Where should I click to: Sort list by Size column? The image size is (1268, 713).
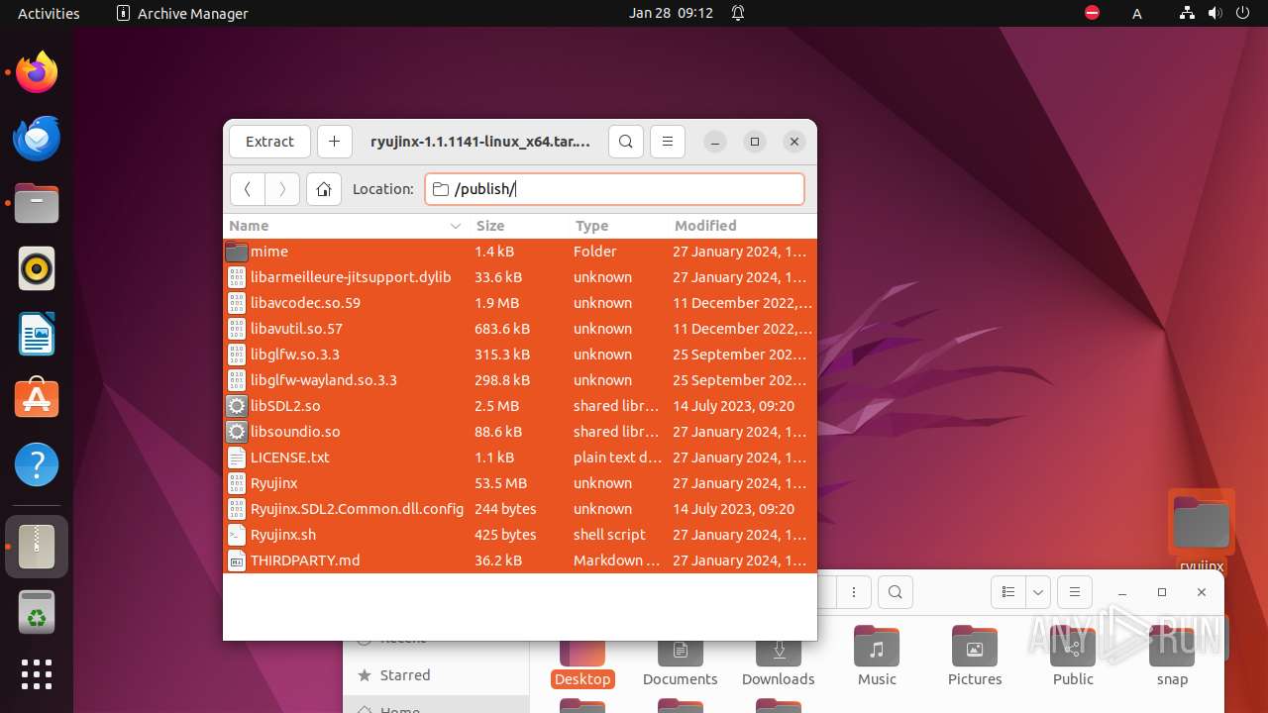click(519, 226)
